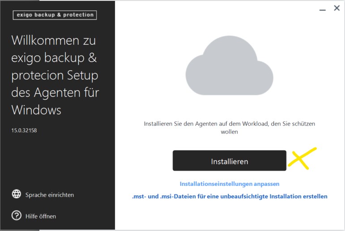345x231 pixels.
Task: Click "protecion Setup" in the heading
Action: tap(55, 76)
